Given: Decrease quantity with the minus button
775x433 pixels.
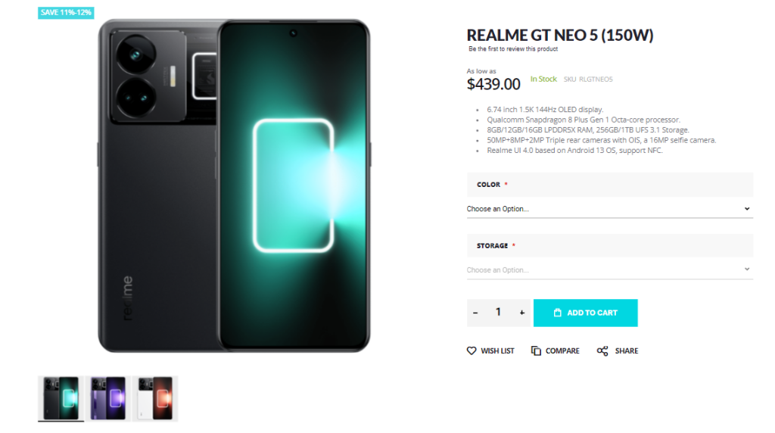Looking at the screenshot, I should click(475, 313).
